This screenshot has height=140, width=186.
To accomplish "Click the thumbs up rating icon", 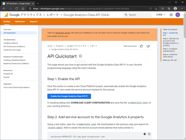I will [x=142, y=46].
